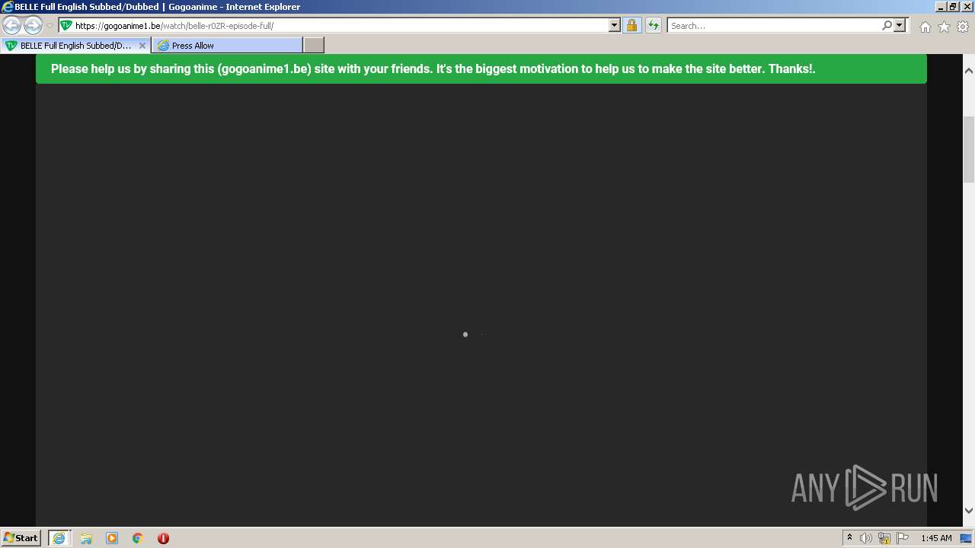Image resolution: width=975 pixels, height=548 pixels.
Task: Open the search provider dropdown arrow
Action: point(900,25)
